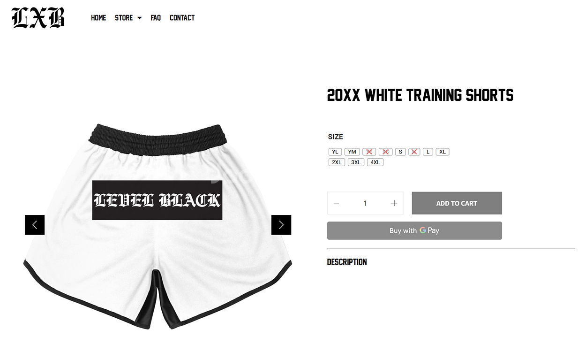
Task: Select size YL
Action: (335, 152)
